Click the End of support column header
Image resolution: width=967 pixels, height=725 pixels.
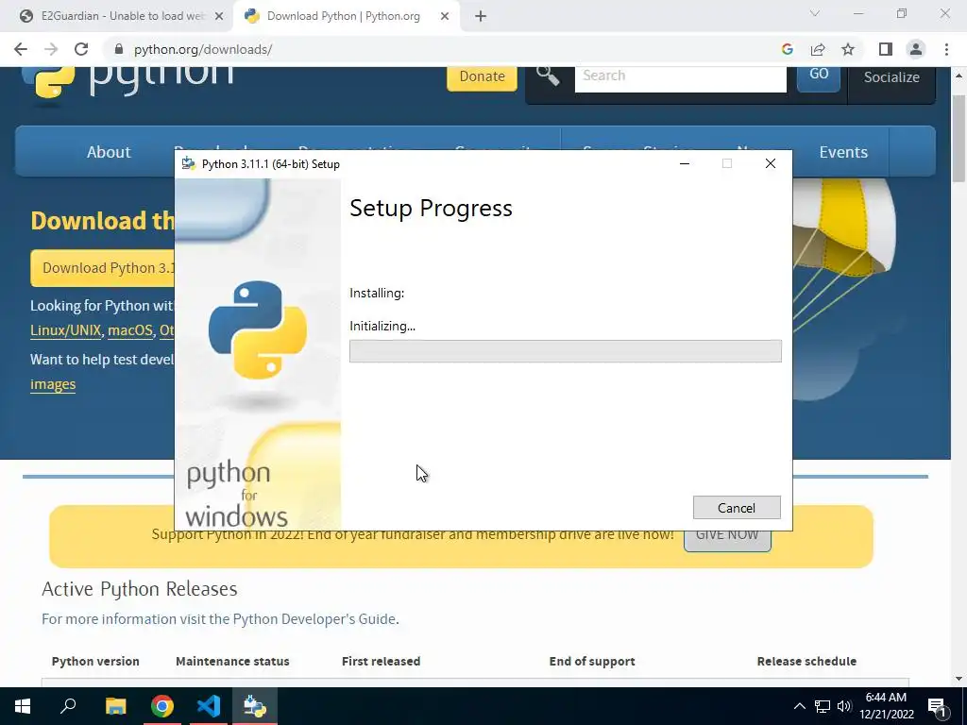[x=592, y=661]
